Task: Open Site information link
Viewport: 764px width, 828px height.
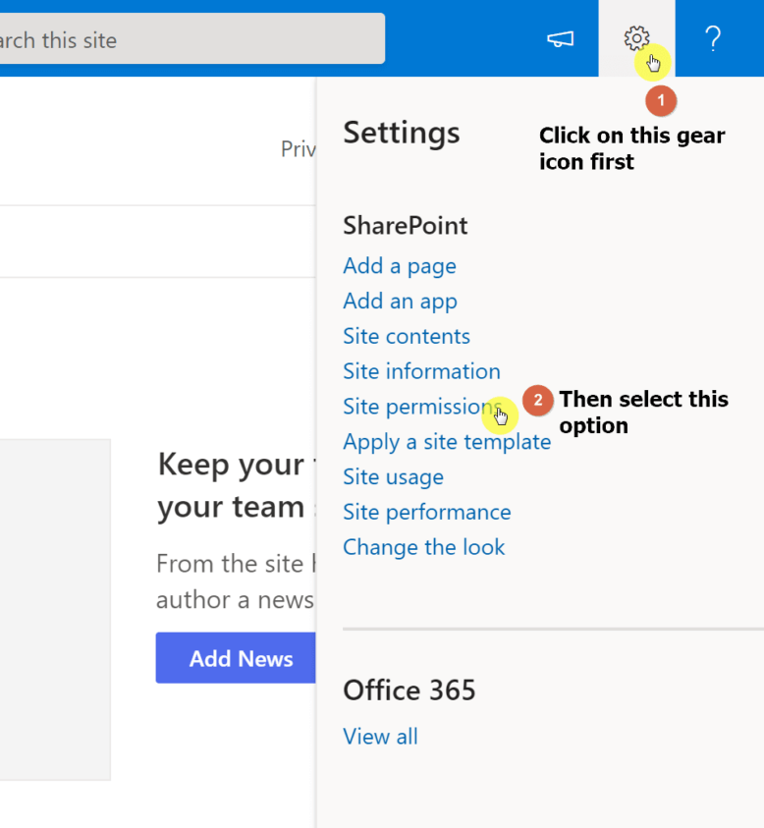Action: [x=422, y=371]
